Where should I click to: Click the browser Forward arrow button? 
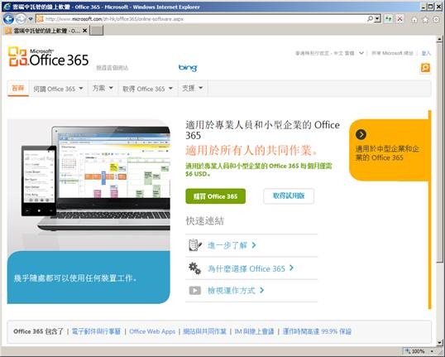(x=21, y=19)
